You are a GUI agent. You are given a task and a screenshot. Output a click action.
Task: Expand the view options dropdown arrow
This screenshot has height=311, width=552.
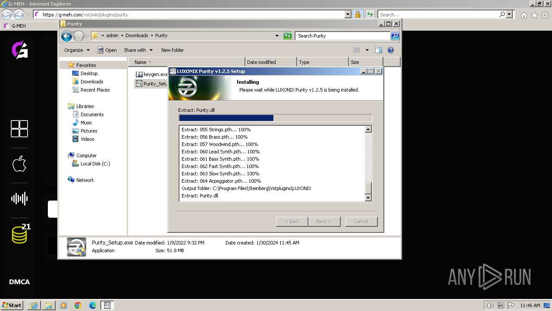[x=367, y=50]
